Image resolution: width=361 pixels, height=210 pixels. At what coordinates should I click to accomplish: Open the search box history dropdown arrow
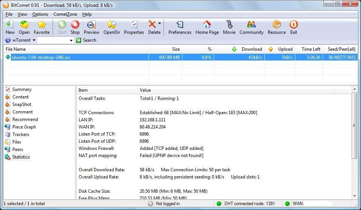71,40
